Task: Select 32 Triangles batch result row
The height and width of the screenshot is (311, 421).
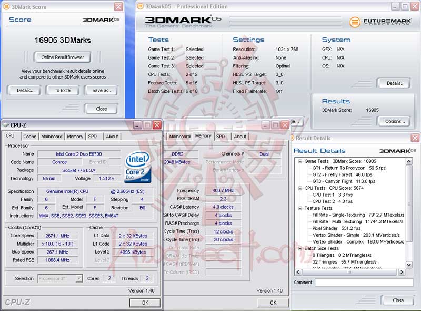Action: [344, 262]
